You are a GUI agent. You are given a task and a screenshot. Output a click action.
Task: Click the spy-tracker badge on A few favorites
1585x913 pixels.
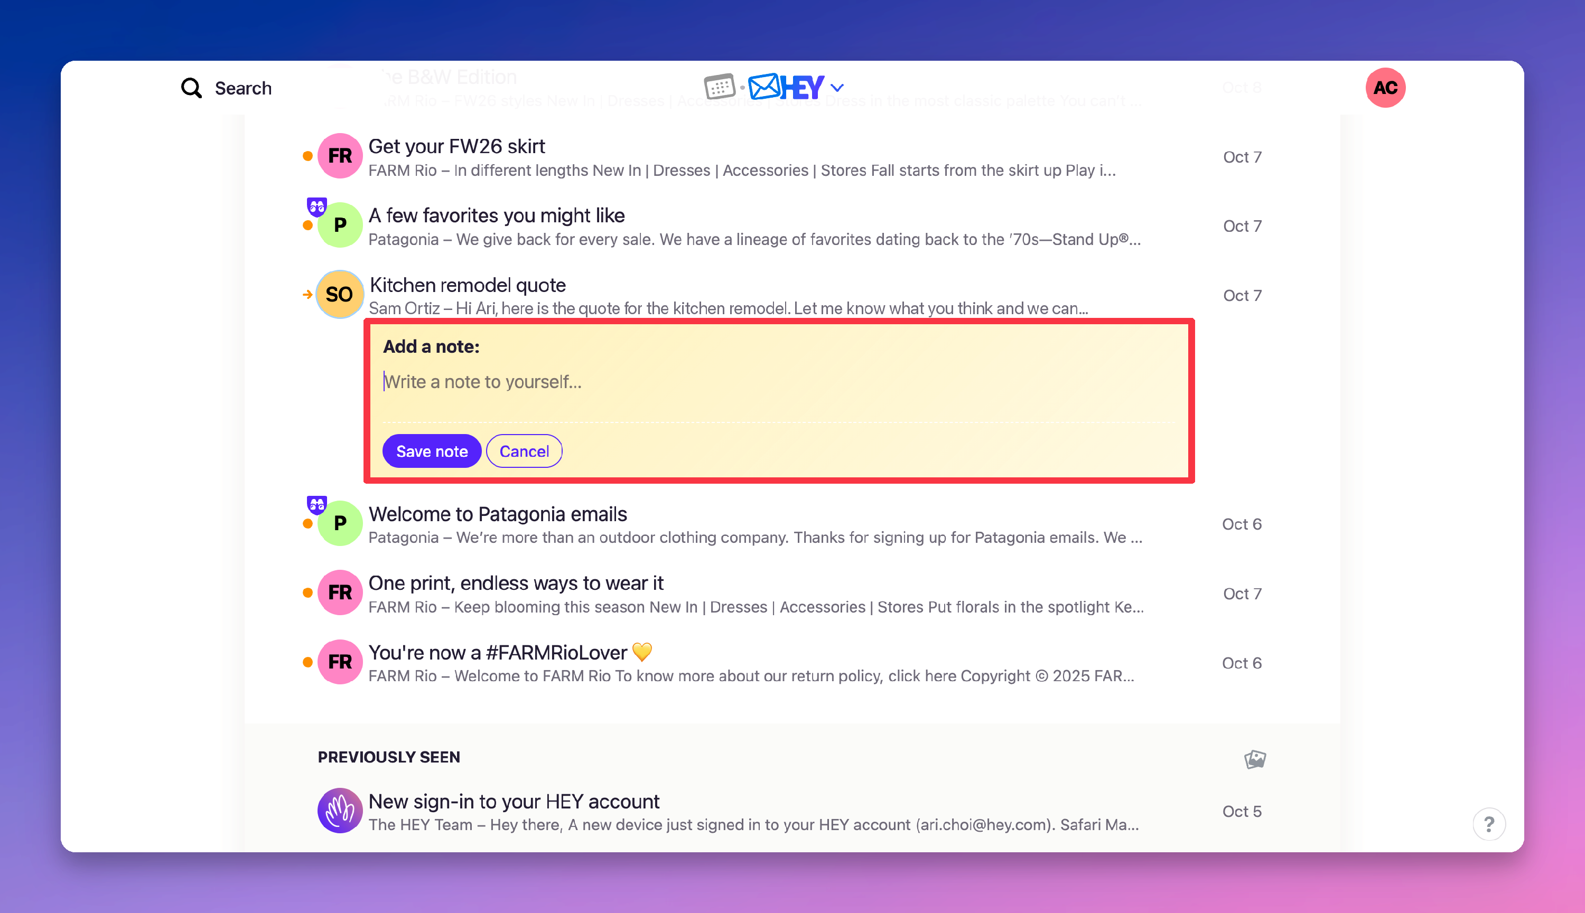(x=317, y=206)
